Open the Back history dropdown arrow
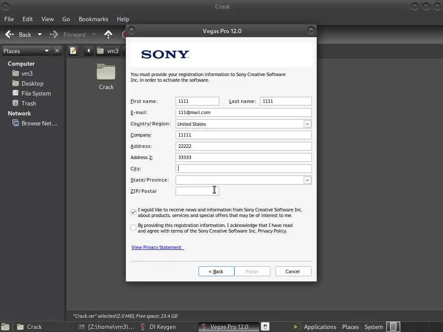This screenshot has width=443, height=332. (x=40, y=35)
